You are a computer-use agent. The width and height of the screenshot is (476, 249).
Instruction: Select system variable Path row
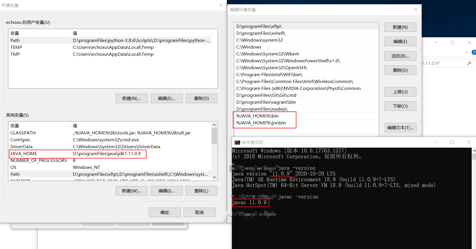click(x=110, y=174)
